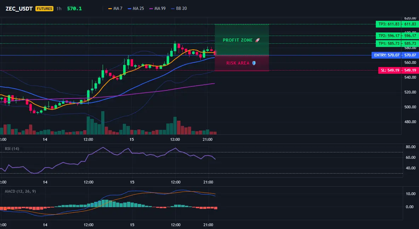This screenshot has width=419, height=229.
Task: Click the TP1: 585.73 label
Action: 389,43
